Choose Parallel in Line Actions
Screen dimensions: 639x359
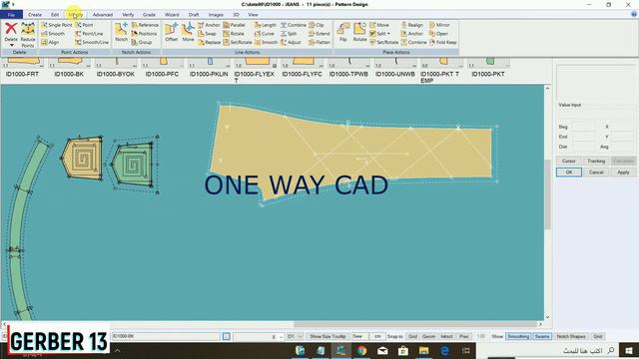[235, 25]
